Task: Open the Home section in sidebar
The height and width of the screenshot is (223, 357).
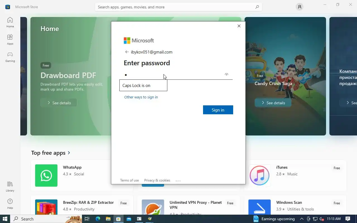Action: pyautogui.click(x=10, y=22)
